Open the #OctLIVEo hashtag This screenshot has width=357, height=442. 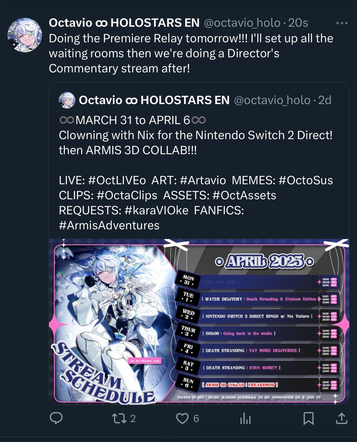(117, 180)
